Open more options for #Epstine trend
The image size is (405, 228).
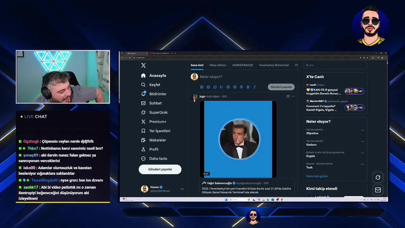363,130
